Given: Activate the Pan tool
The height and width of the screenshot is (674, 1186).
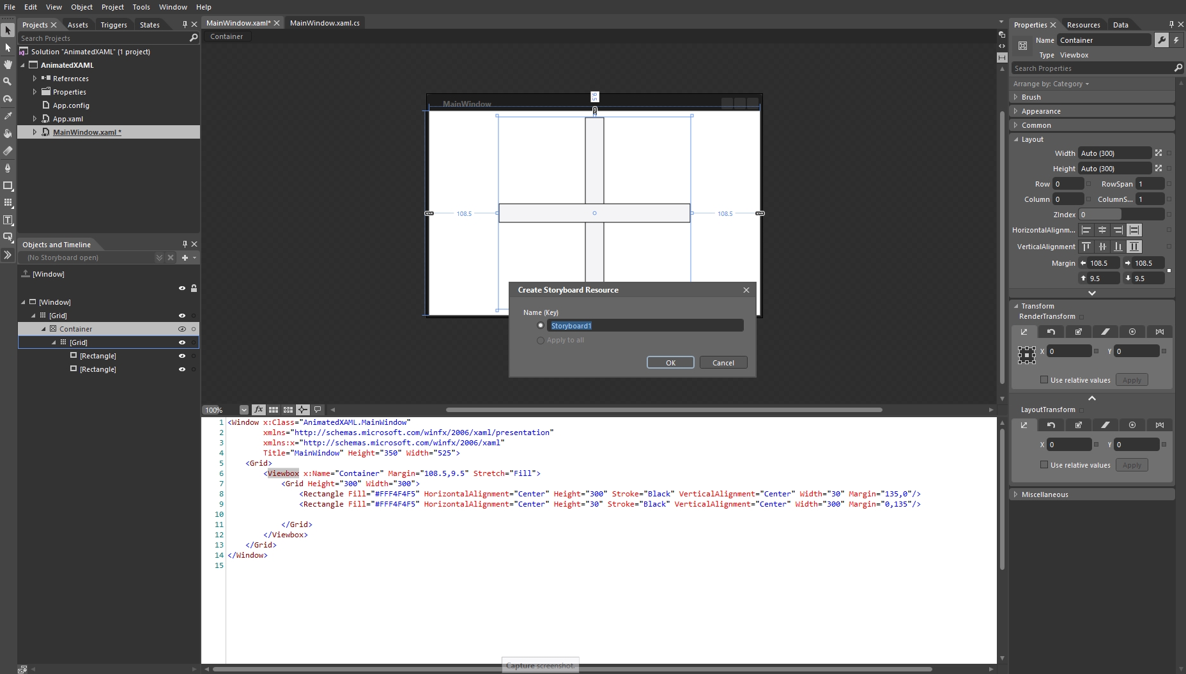Looking at the screenshot, I should click(x=8, y=64).
